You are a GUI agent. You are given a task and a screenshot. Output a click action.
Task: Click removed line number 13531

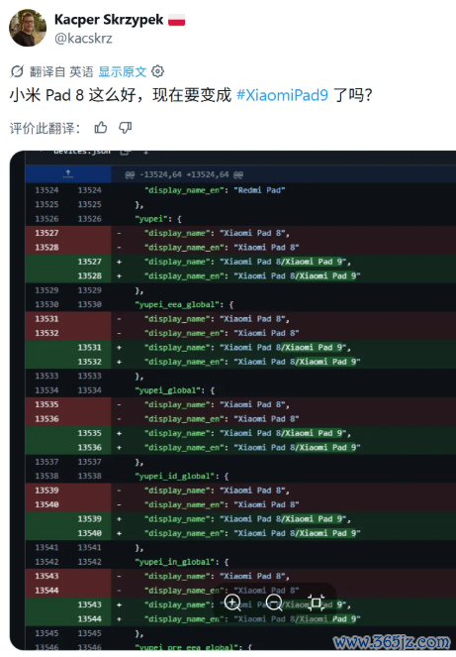click(46, 319)
